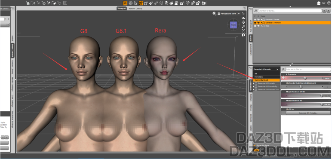Viewport: 332px width, 159px height.
Task: Toggle selectability of Rera node
Action: pyautogui.click(x=258, y=26)
